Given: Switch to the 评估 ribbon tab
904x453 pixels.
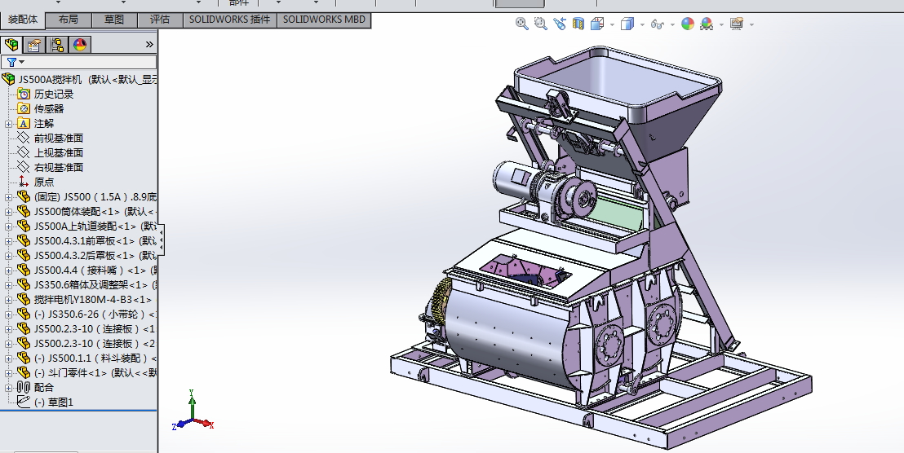Looking at the screenshot, I should pos(160,20).
